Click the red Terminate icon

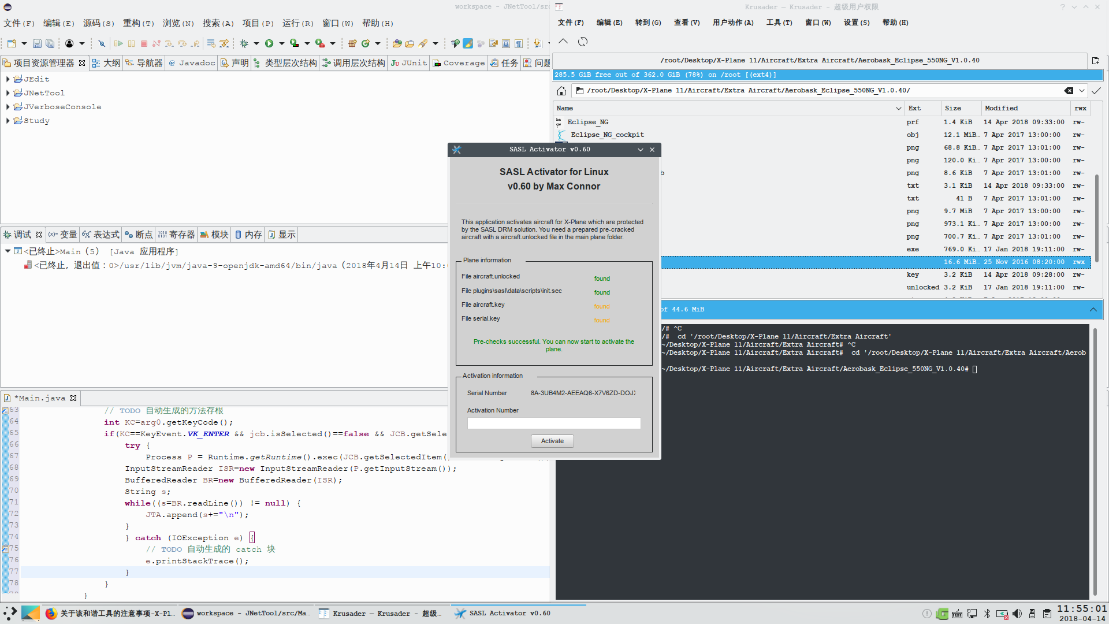[144, 43]
